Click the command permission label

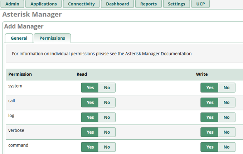tap(18, 145)
